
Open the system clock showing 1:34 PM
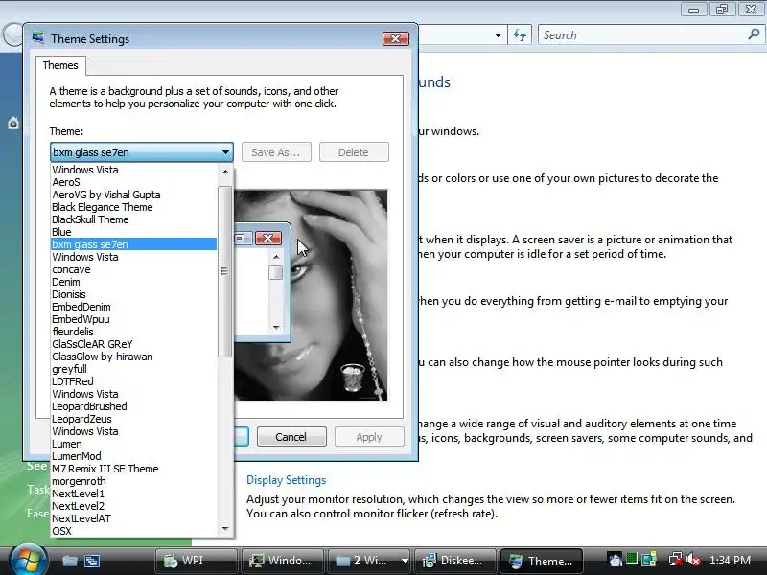click(730, 561)
